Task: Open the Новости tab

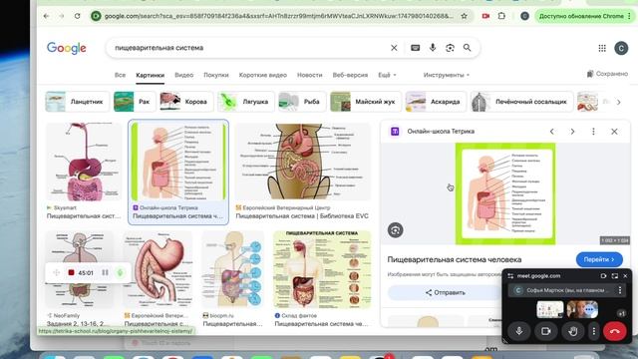Action: [x=310, y=75]
